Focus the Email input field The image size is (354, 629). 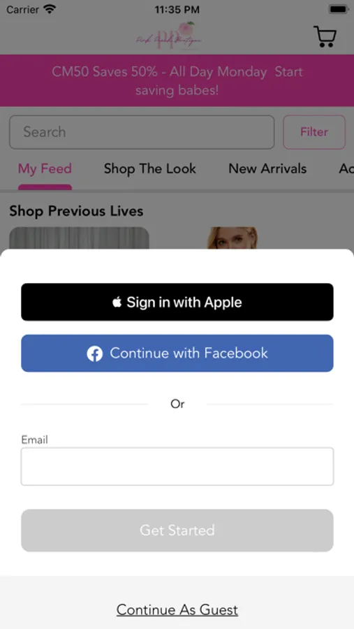click(x=177, y=467)
